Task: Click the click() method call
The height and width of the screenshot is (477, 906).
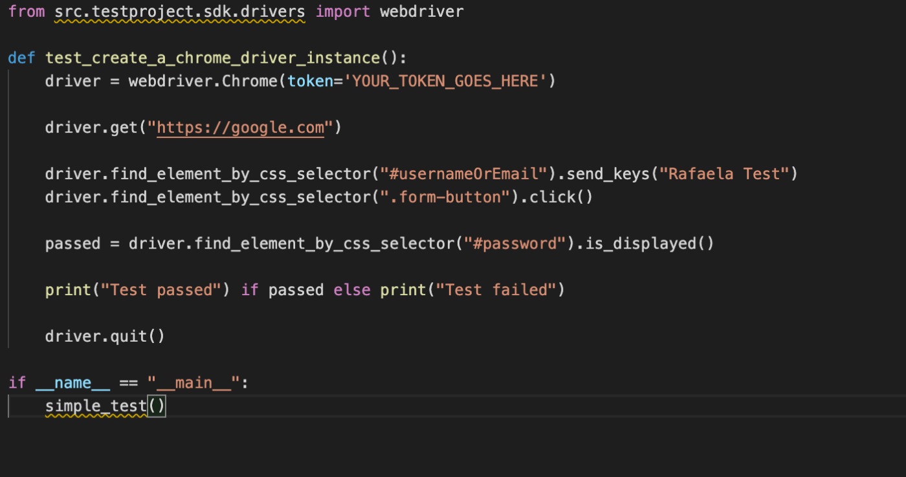Action: [x=561, y=197]
